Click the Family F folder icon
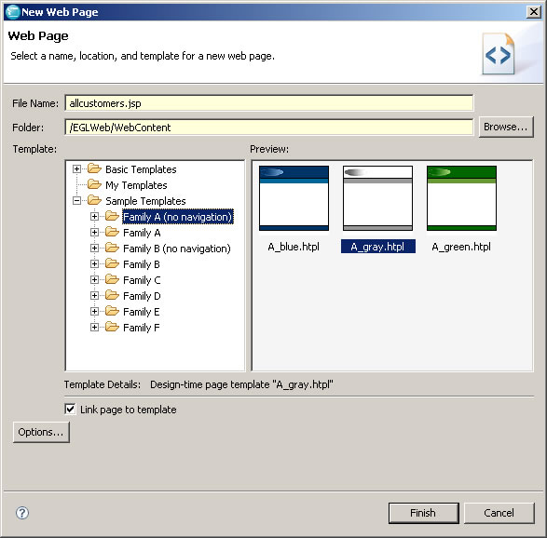The width and height of the screenshot is (547, 538). [112, 327]
